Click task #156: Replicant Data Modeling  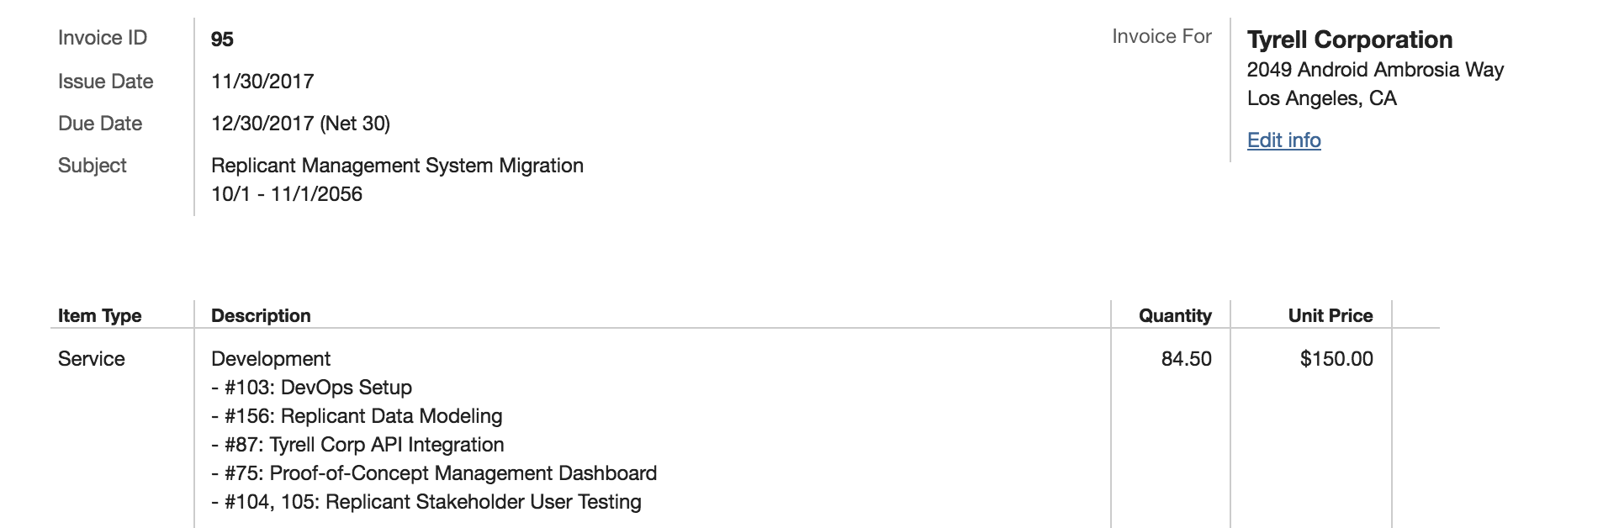355,416
